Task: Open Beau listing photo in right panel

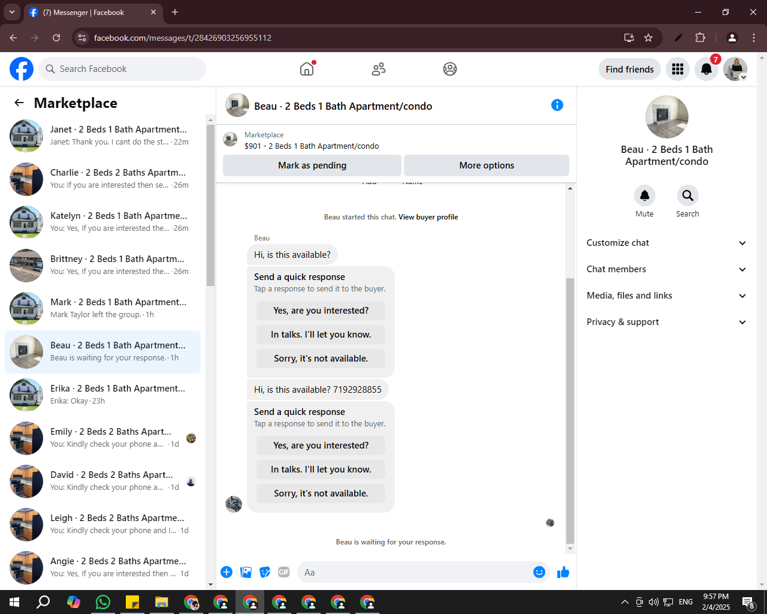Action: (x=667, y=117)
